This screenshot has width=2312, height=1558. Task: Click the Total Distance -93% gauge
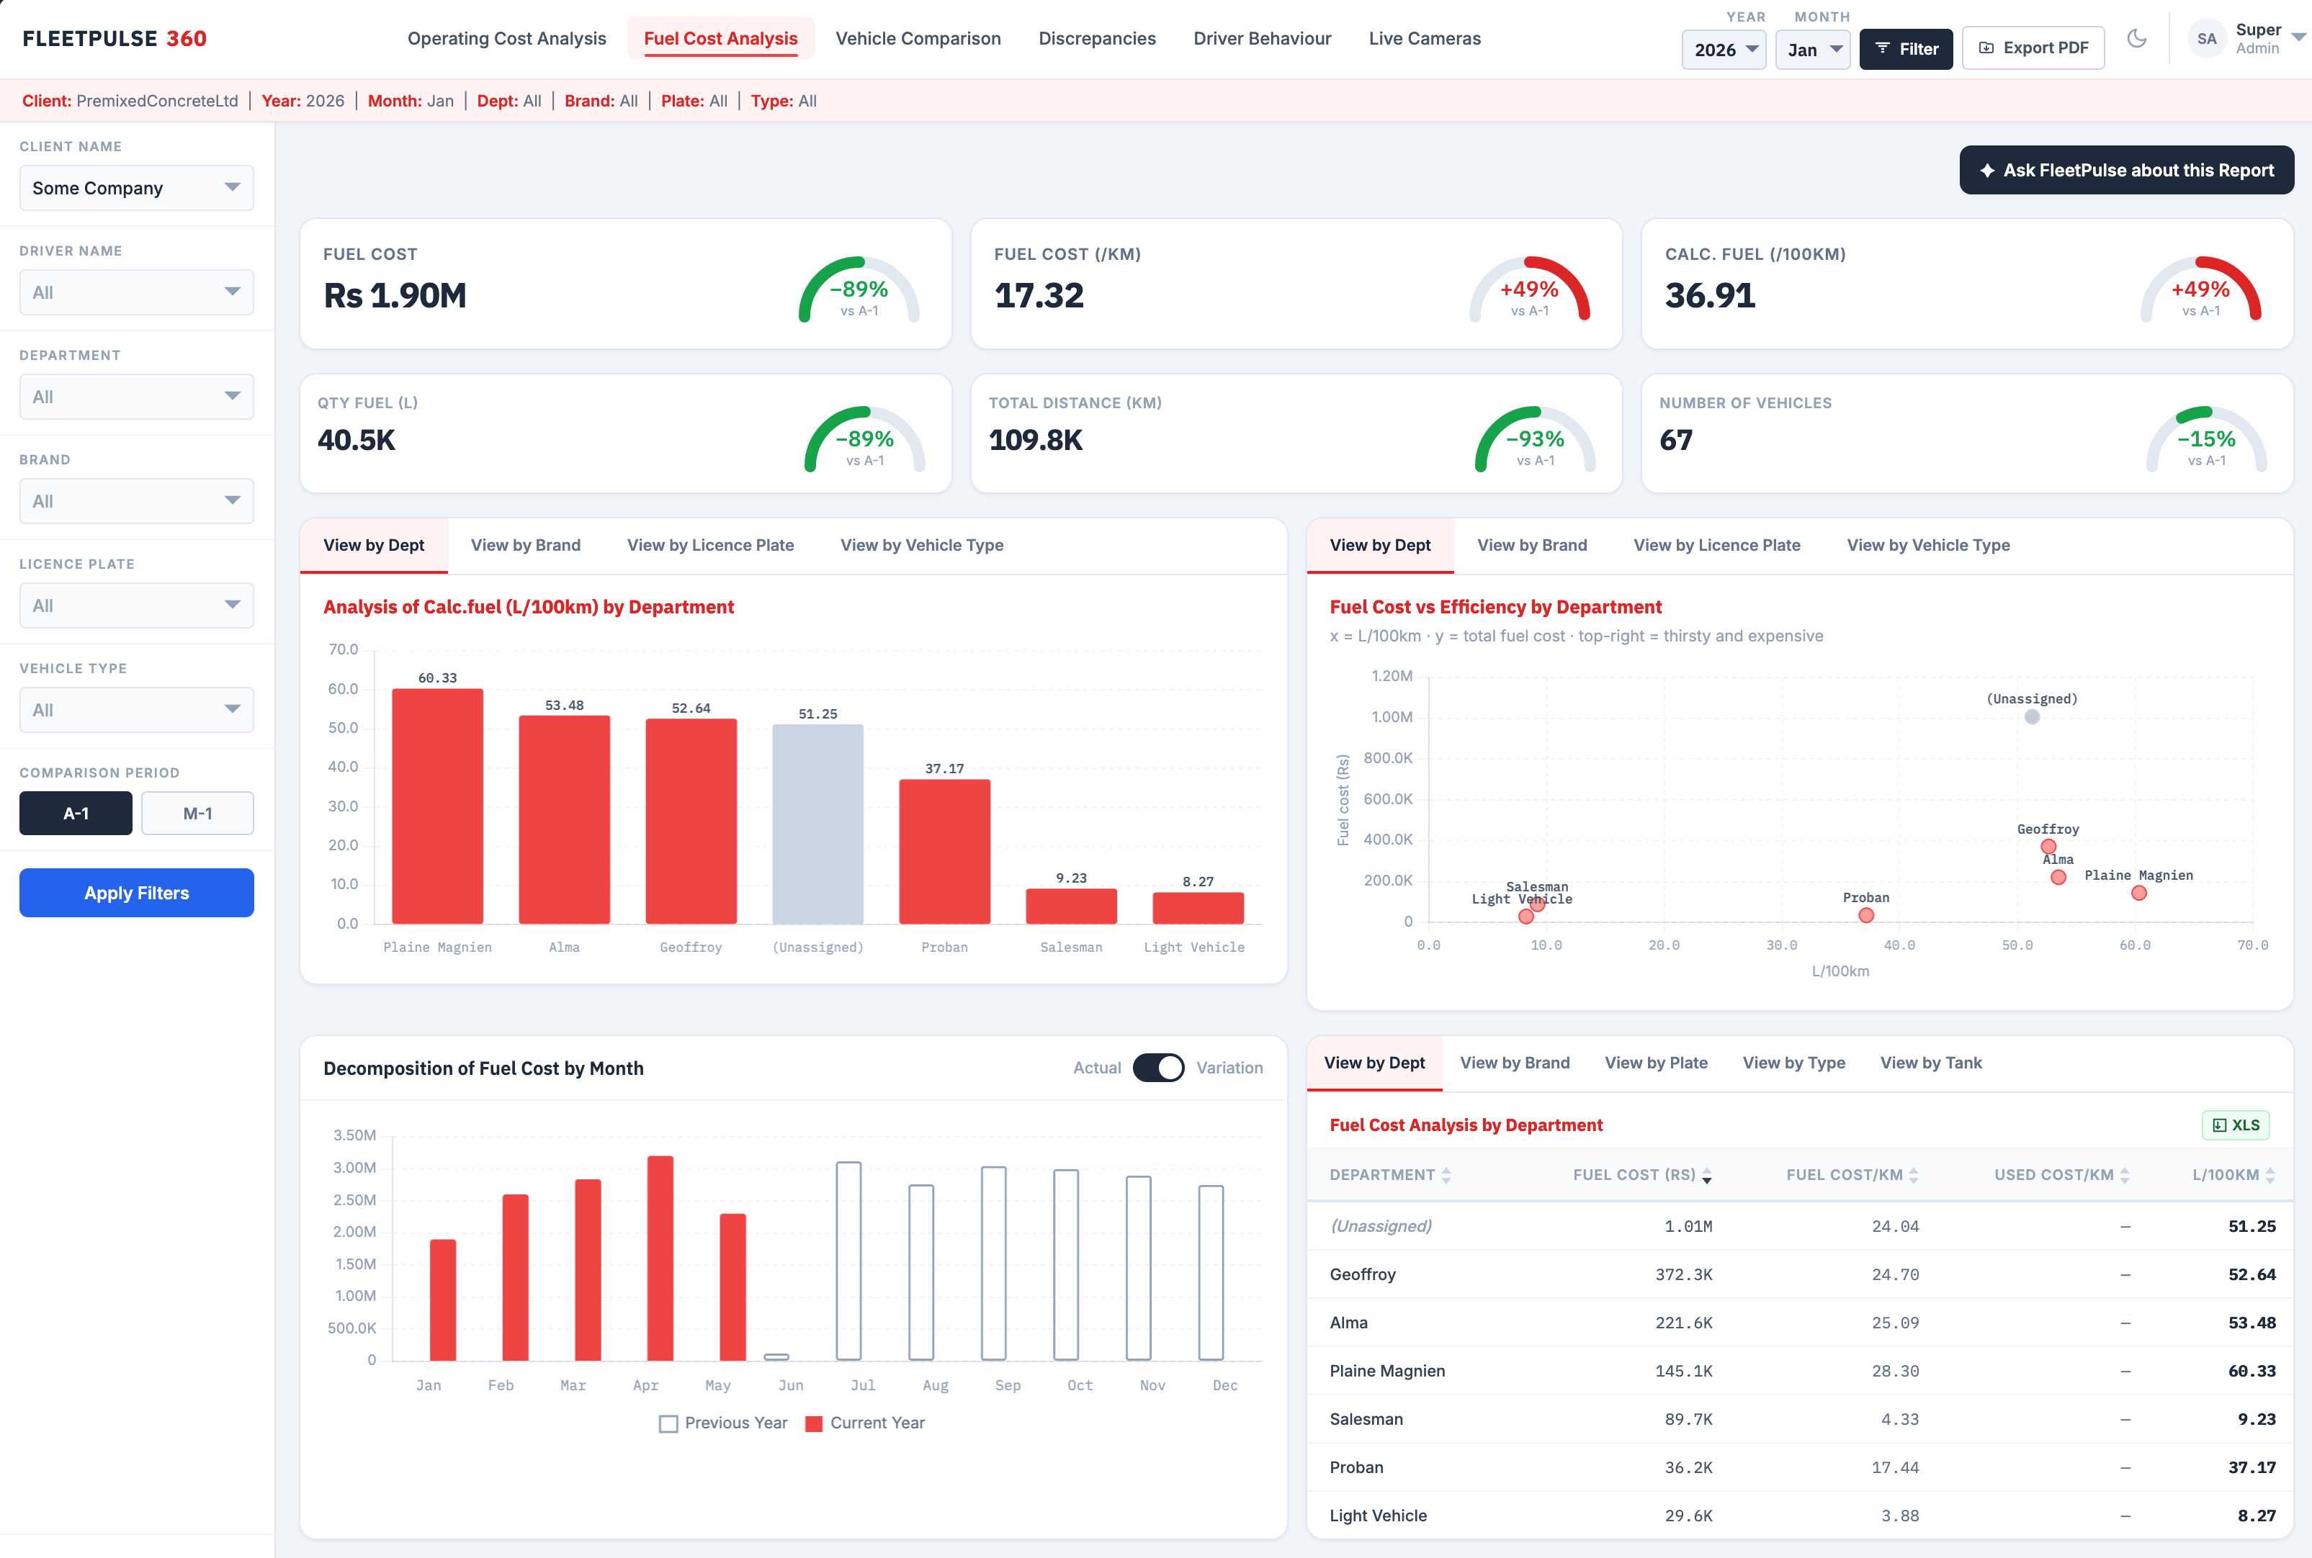(1535, 440)
